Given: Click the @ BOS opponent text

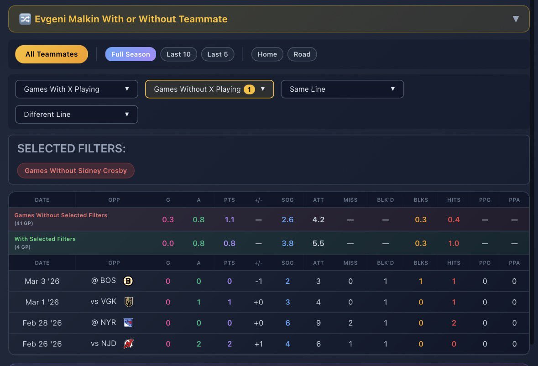Looking at the screenshot, I should pyautogui.click(x=103, y=281).
